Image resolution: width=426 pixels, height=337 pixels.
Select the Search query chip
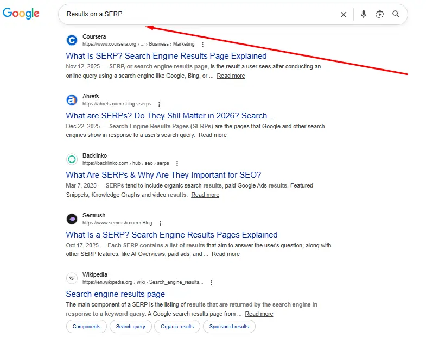130,326
